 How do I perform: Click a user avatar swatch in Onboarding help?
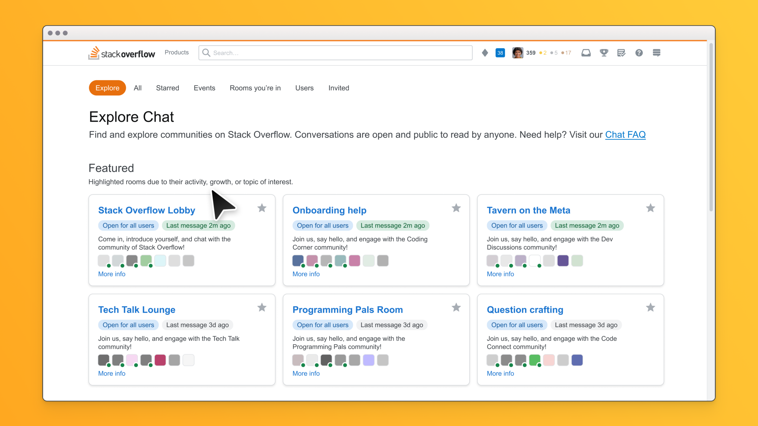pyautogui.click(x=298, y=261)
